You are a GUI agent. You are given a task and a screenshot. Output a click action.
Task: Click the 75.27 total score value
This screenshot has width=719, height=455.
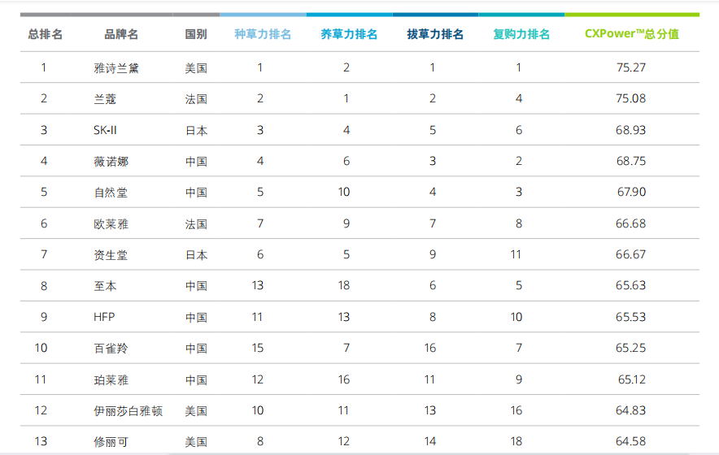[631, 67]
